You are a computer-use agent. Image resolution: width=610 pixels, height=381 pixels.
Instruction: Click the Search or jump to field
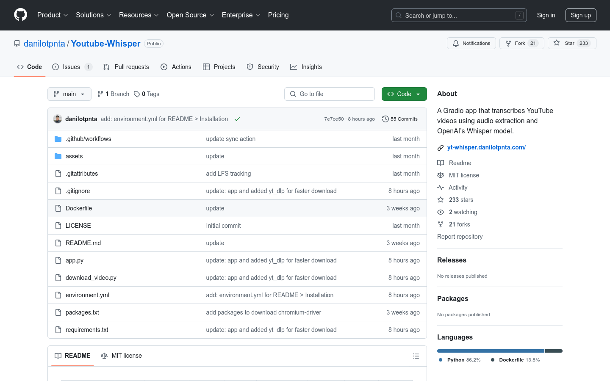(x=459, y=15)
